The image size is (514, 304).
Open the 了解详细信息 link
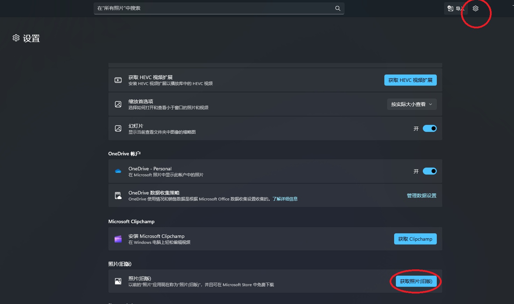[x=285, y=199]
